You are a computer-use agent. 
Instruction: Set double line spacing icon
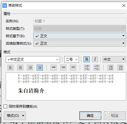click(x=73, y=68)
